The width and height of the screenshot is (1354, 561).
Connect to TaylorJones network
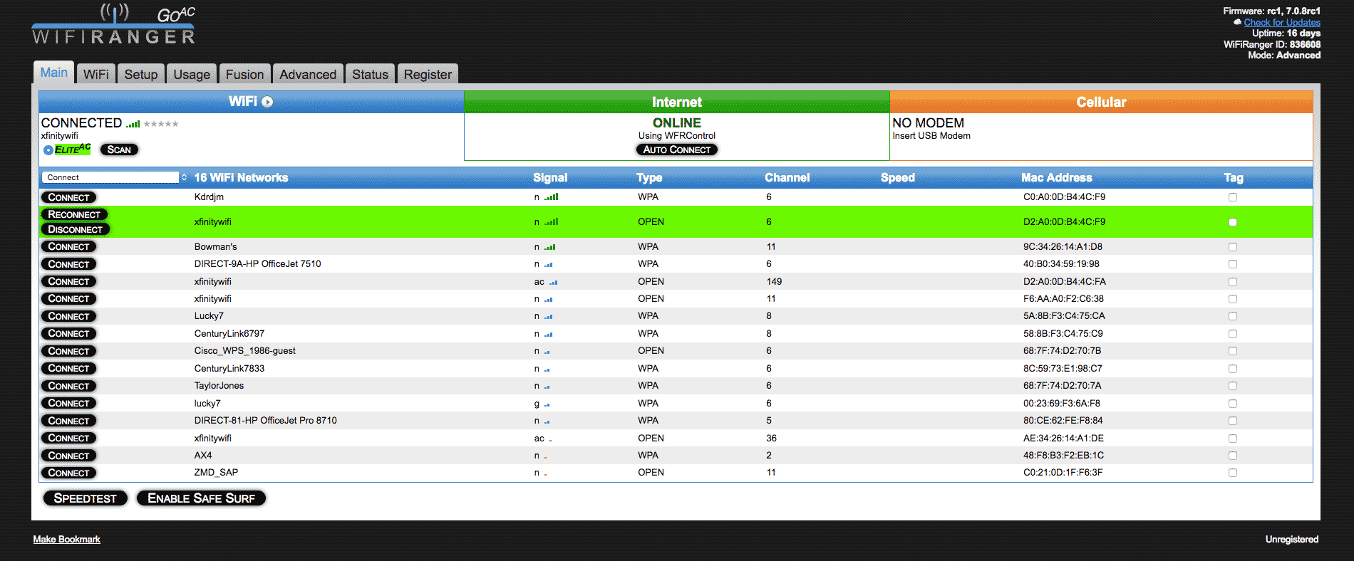click(68, 386)
